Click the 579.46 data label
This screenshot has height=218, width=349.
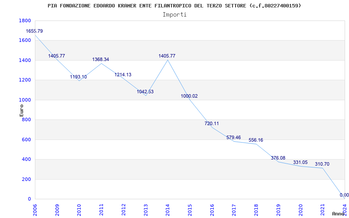[x=234, y=138]
